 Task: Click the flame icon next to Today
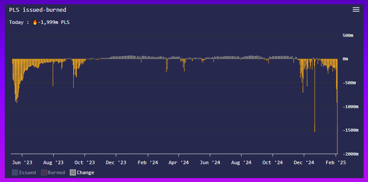click(x=35, y=22)
